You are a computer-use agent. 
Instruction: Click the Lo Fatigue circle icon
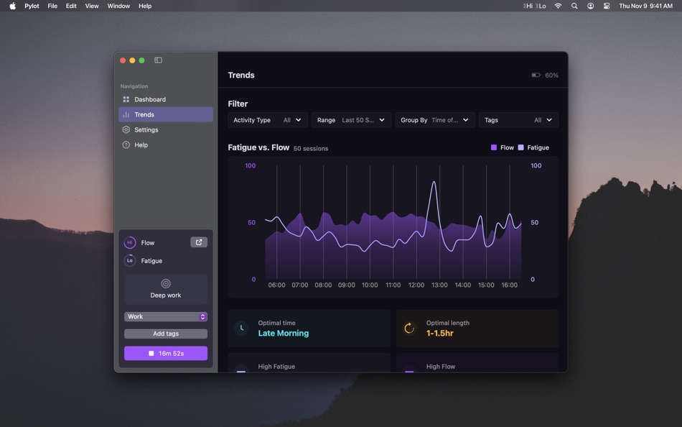click(130, 260)
